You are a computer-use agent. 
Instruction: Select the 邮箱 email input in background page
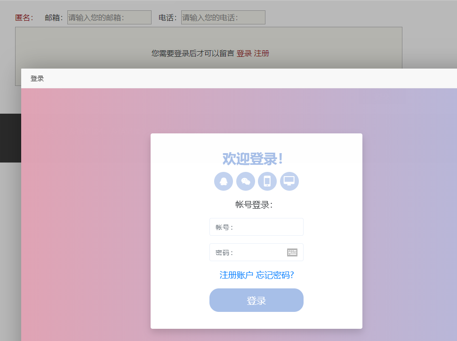point(109,17)
